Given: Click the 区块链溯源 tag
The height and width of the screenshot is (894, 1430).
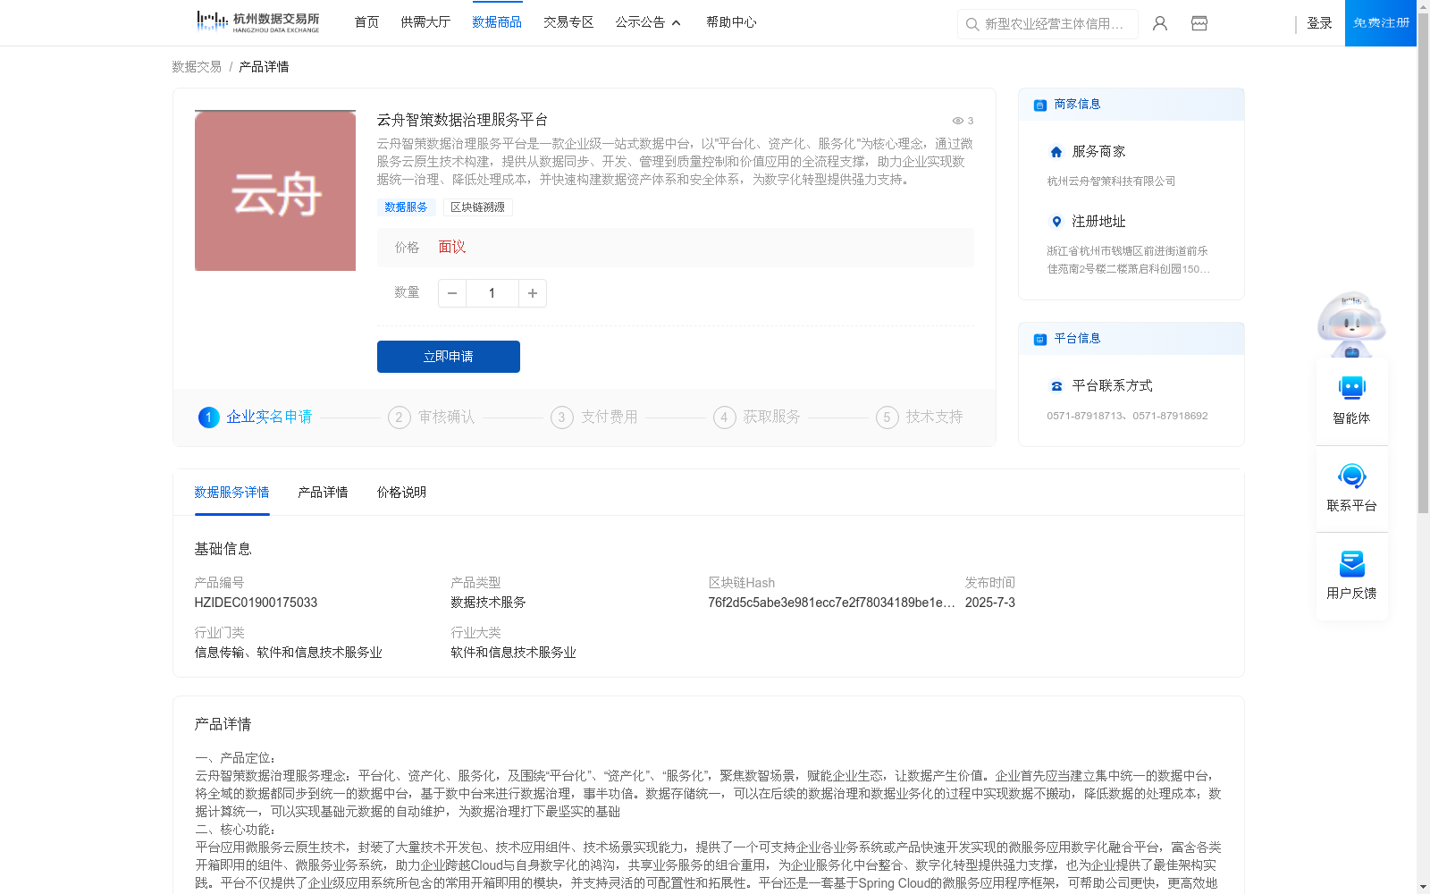Looking at the screenshot, I should coord(477,207).
